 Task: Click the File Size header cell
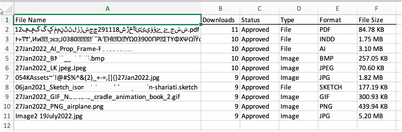[376, 20]
